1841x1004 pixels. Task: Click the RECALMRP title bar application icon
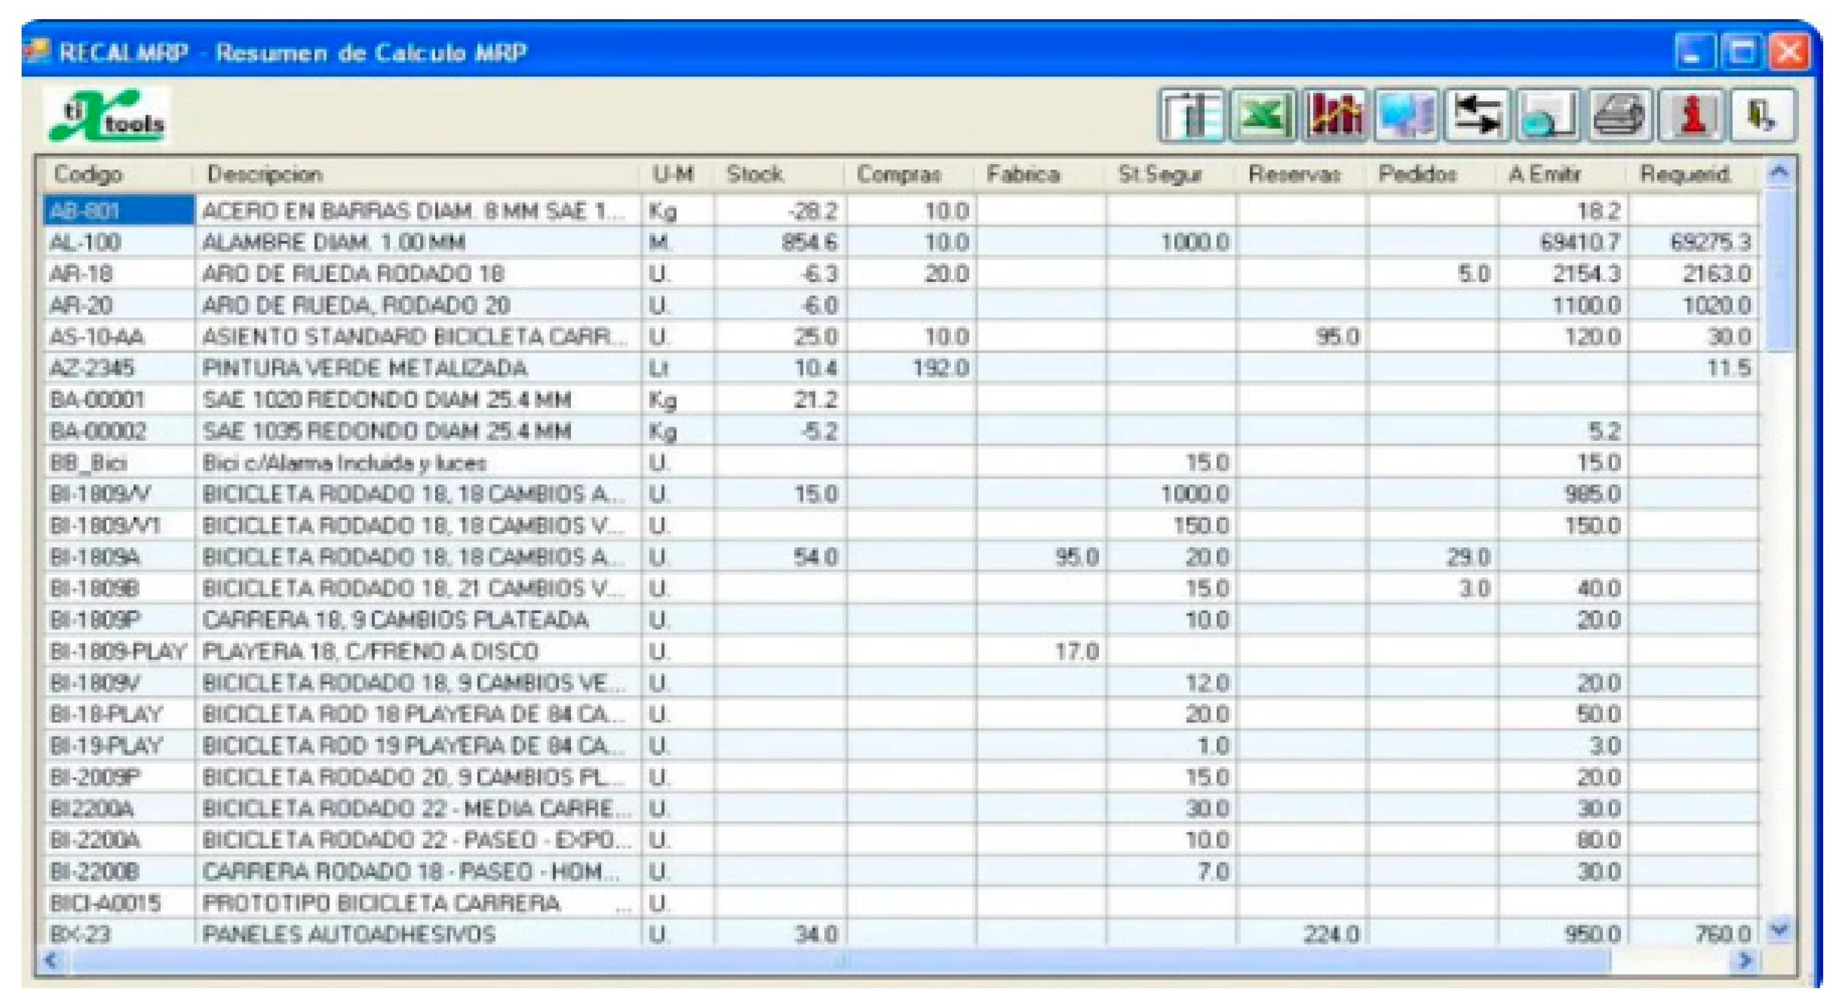tap(36, 51)
